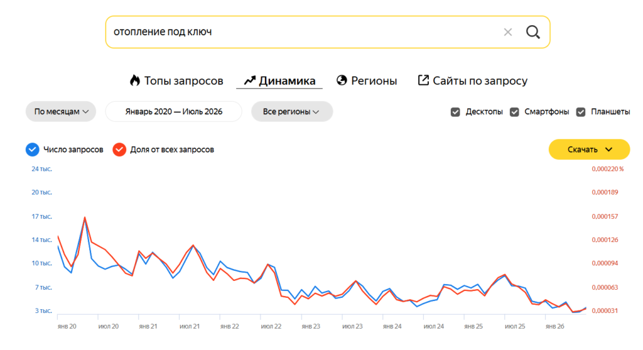Viewport: 643px width, 350px height.
Task: Open the Сайты по запросу link
Action: (x=472, y=81)
